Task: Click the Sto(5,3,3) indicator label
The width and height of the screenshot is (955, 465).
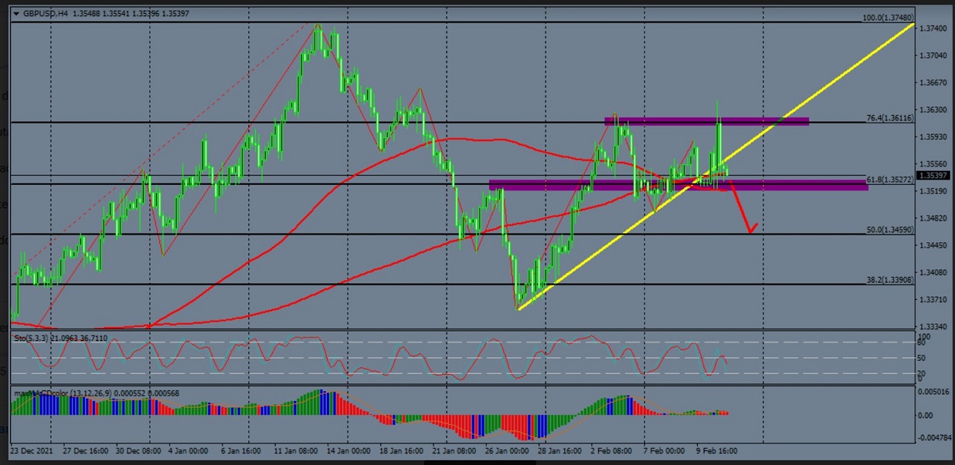Action: [60, 337]
